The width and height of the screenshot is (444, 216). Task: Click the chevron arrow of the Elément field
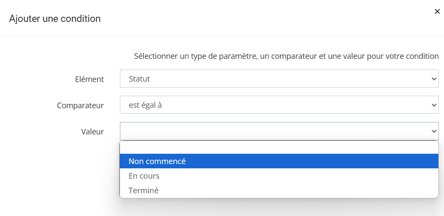(433, 79)
